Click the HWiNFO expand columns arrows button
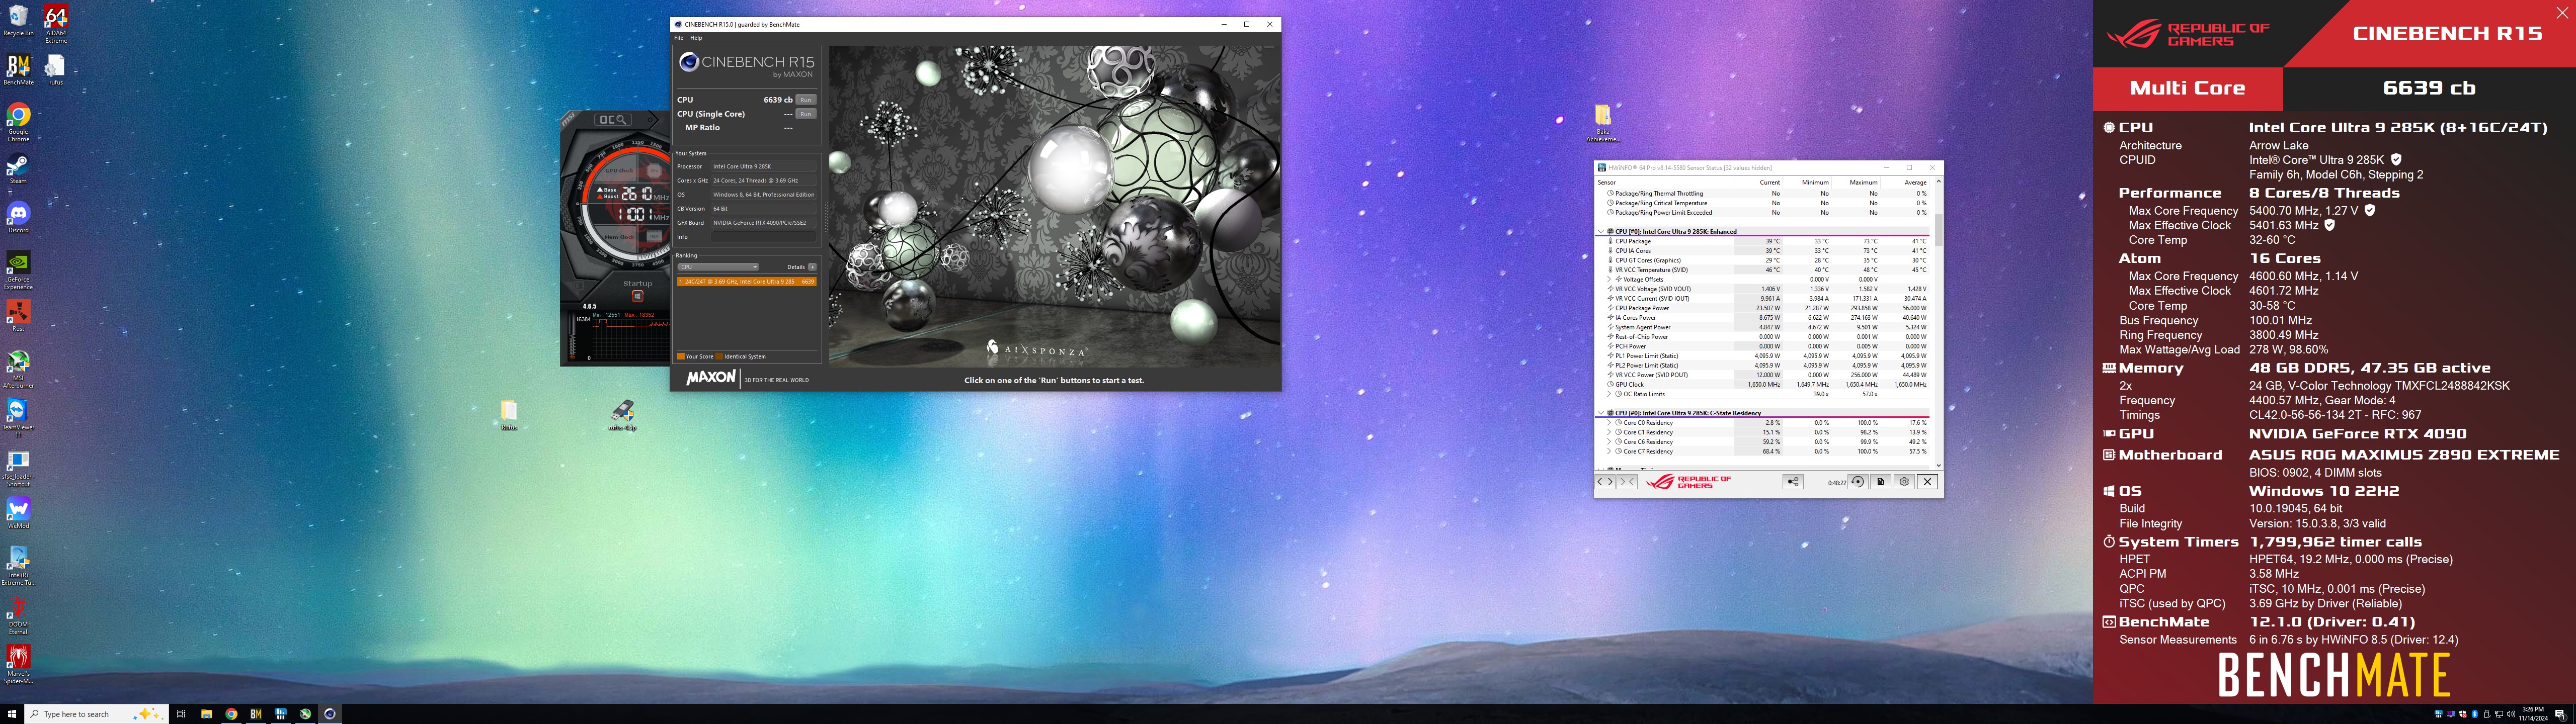This screenshot has width=2576, height=724. pos(1605,482)
